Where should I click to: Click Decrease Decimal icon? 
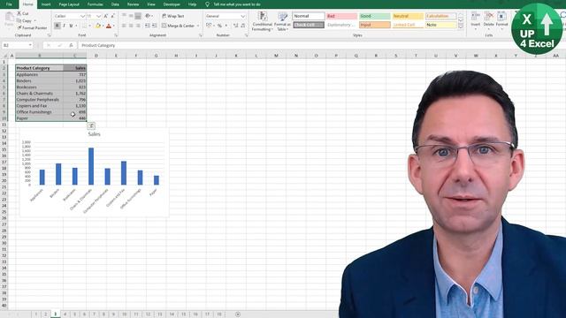click(243, 26)
